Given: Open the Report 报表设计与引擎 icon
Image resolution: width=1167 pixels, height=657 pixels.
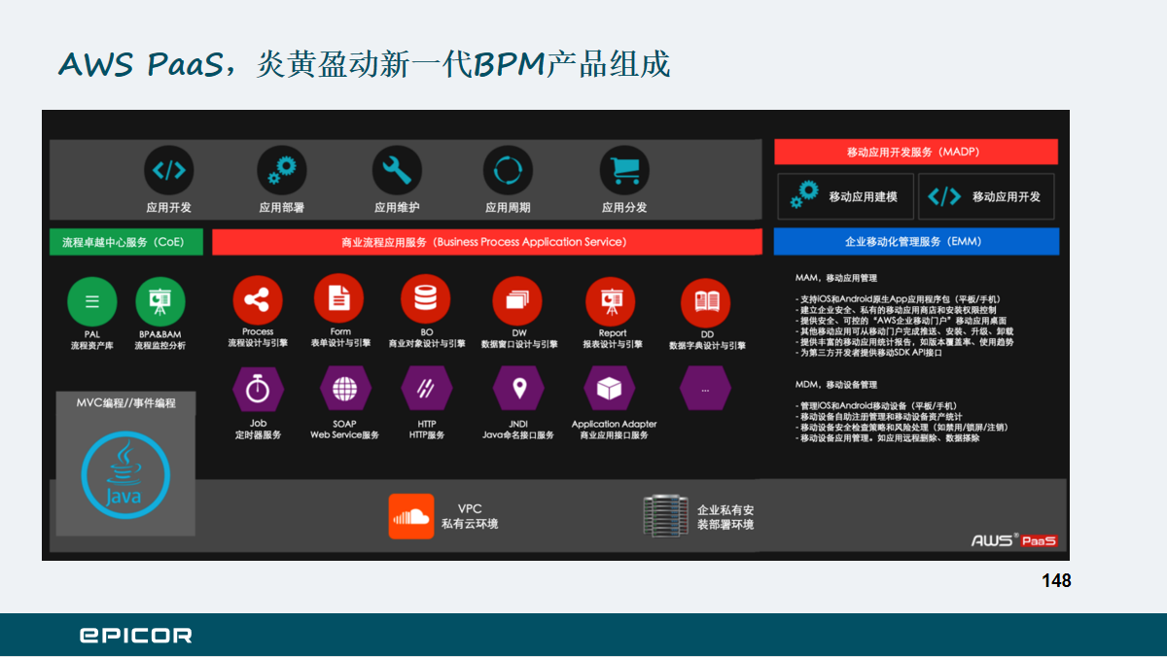Looking at the screenshot, I should tap(611, 301).
